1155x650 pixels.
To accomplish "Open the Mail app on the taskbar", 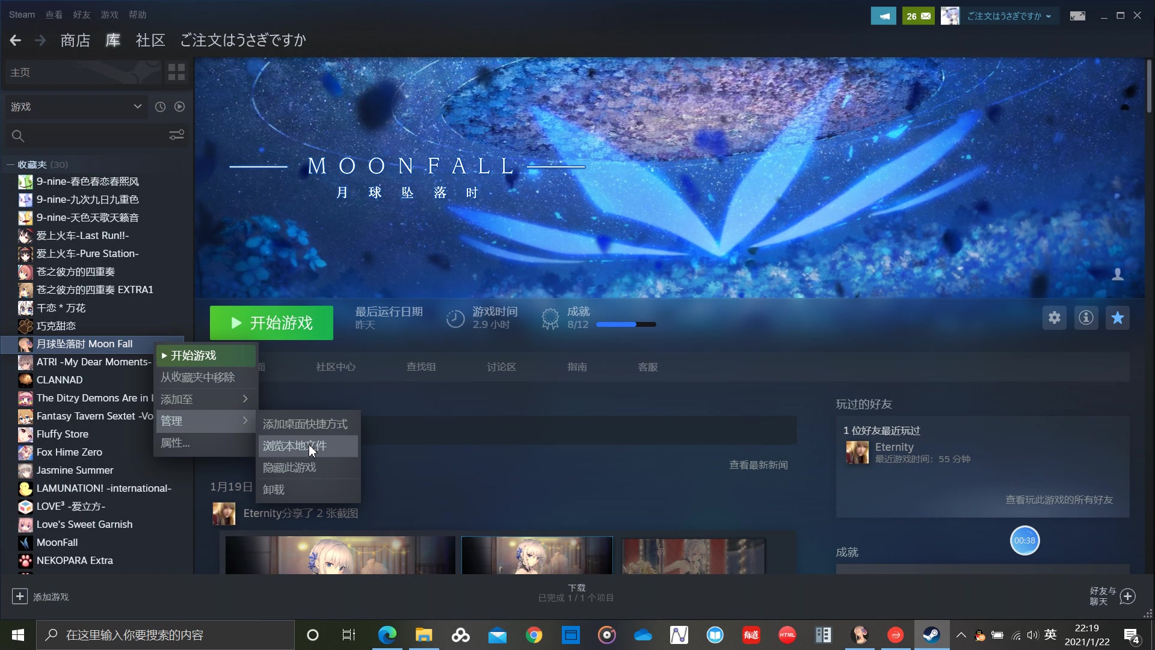I will coord(497,635).
